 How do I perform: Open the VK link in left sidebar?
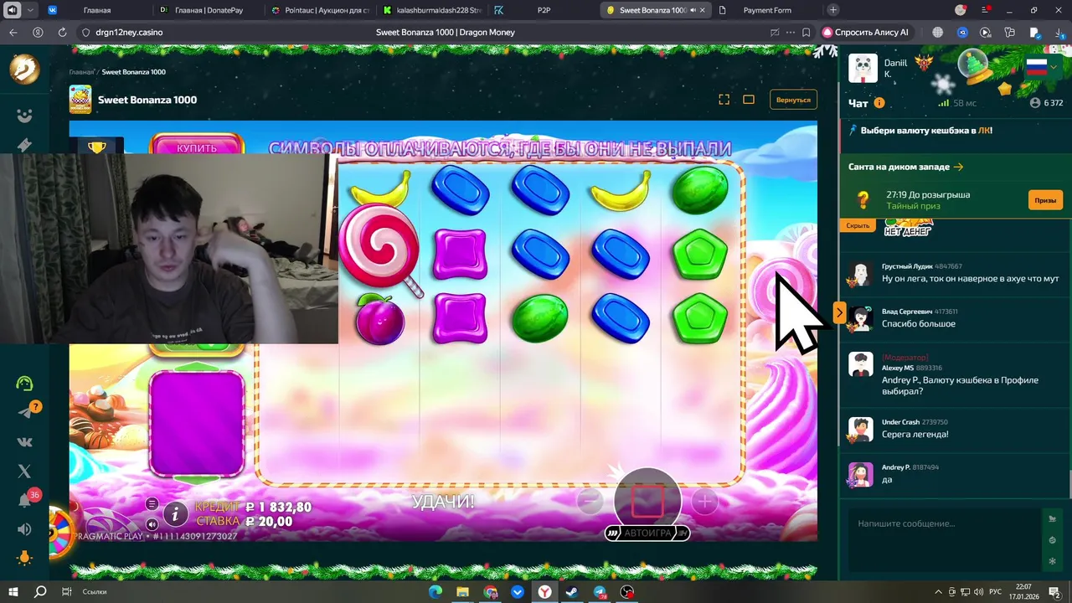(x=24, y=441)
